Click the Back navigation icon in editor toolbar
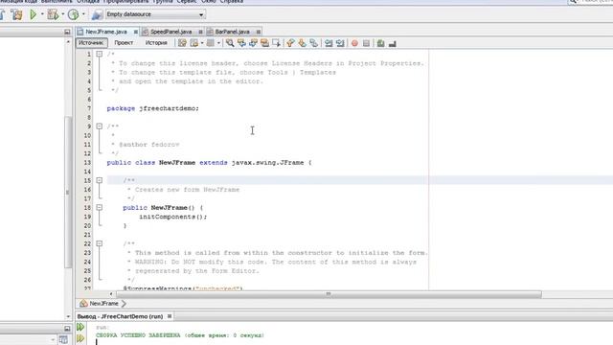613x345 pixels. click(193, 43)
